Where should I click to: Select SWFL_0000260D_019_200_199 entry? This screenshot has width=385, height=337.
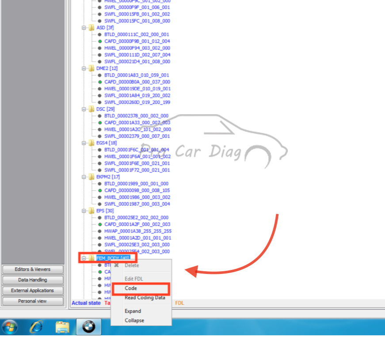[137, 102]
